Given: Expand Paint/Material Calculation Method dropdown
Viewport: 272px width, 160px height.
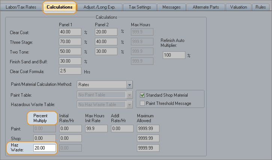Looking at the screenshot, I should [x=129, y=85].
